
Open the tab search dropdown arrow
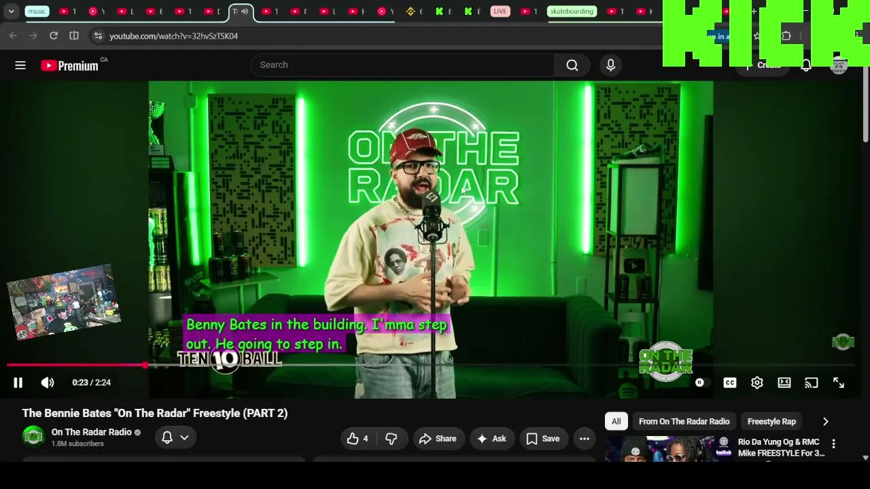point(12,12)
